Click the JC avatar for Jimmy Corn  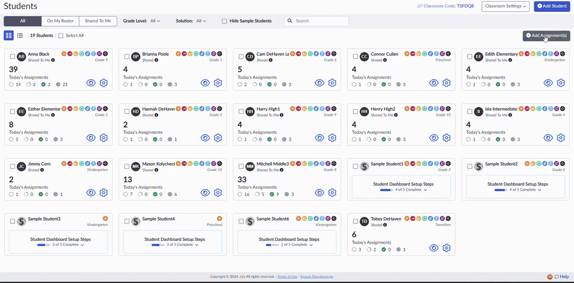[21, 167]
